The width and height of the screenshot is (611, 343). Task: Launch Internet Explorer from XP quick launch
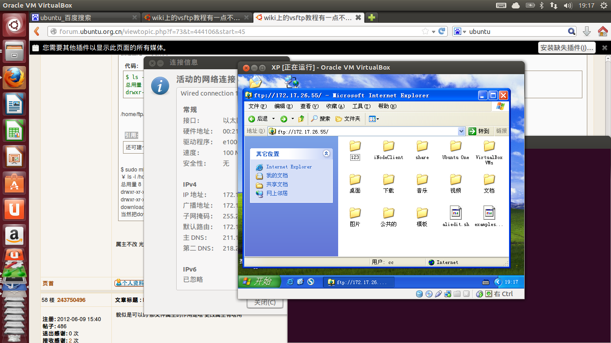pos(290,282)
